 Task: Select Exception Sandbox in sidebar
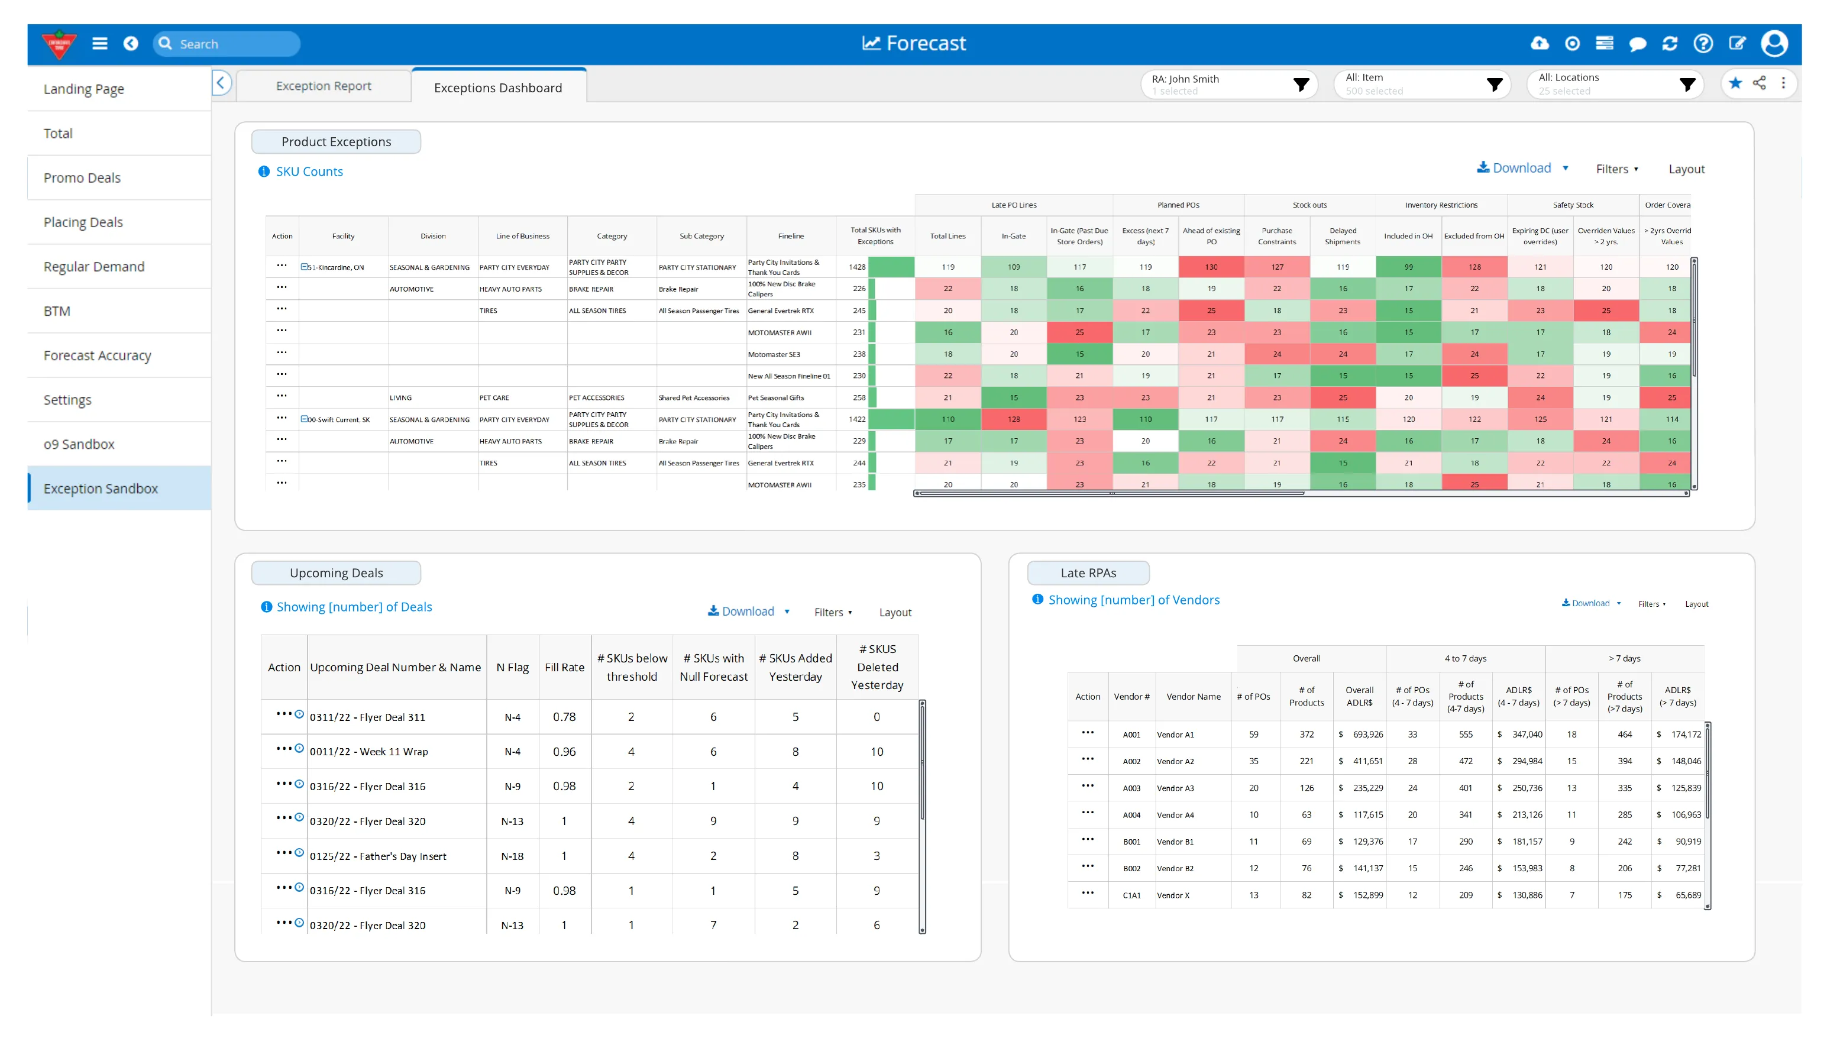pos(119,489)
